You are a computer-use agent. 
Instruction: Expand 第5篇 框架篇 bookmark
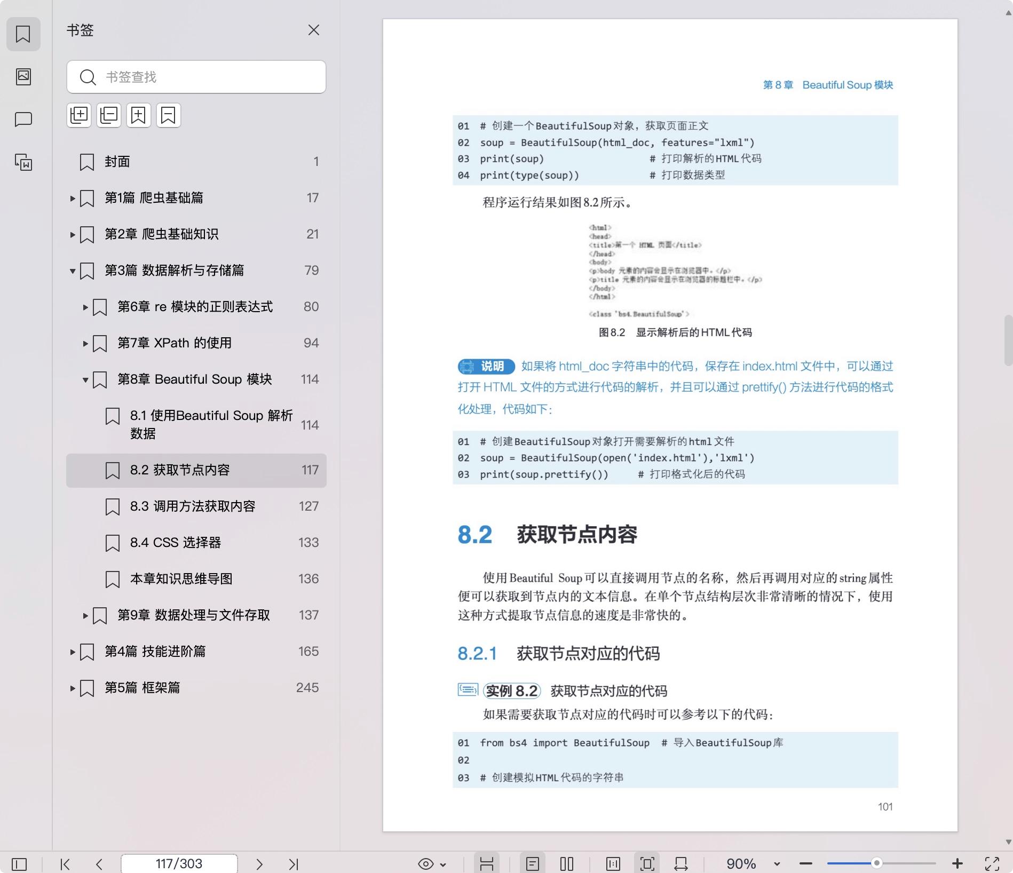(73, 688)
